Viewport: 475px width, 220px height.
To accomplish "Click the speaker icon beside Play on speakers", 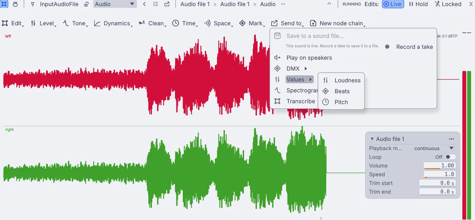I will 278,58.
